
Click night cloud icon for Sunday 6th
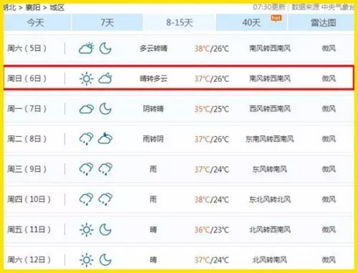105,78
